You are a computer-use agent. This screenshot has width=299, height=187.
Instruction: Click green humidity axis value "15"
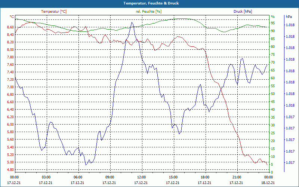[x=273, y=149]
